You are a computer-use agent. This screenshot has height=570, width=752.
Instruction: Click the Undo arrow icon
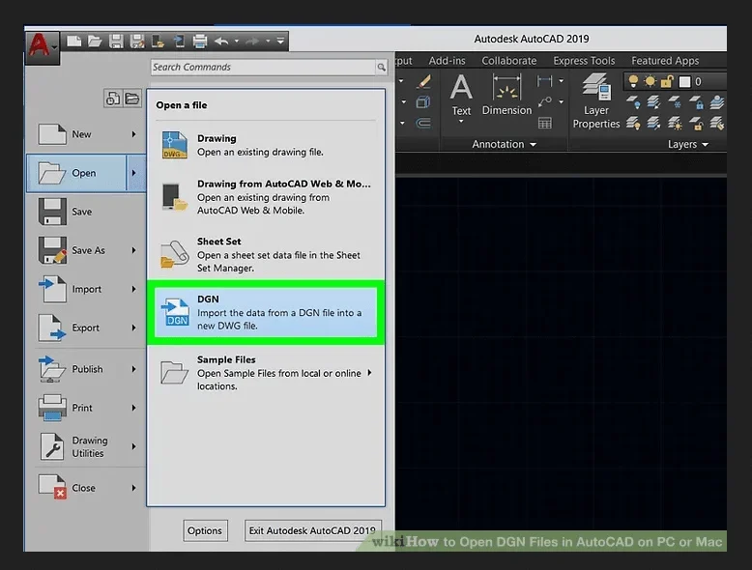tap(221, 42)
